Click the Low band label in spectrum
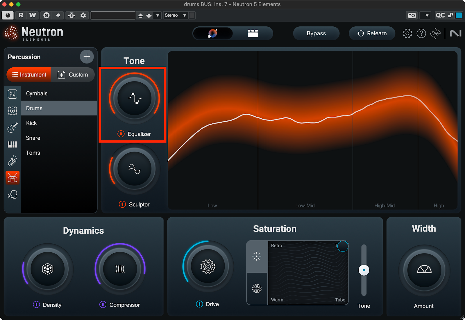Image resolution: width=465 pixels, height=320 pixels. pyautogui.click(x=212, y=205)
